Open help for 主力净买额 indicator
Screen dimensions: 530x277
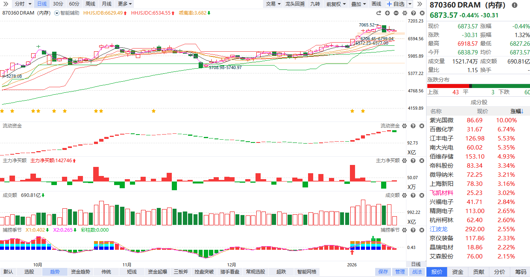tap(413, 161)
